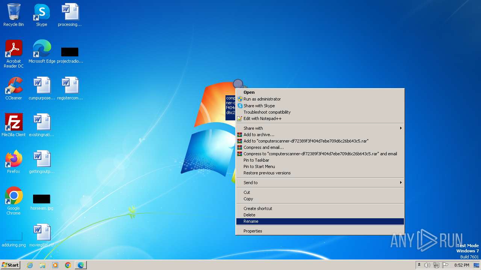The image size is (481, 270).
Task: Select the CCleaner desktop shortcut
Action: coord(14,88)
